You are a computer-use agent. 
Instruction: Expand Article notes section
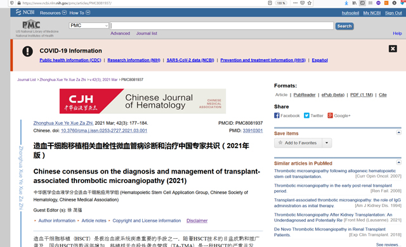(94, 220)
